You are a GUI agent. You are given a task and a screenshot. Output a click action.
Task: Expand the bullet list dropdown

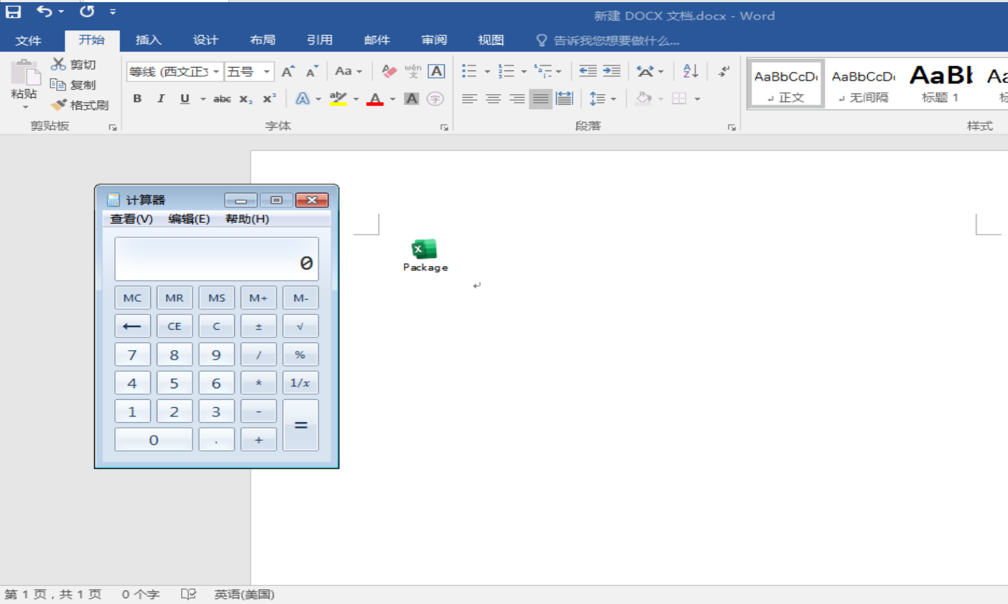pyautogui.click(x=487, y=71)
